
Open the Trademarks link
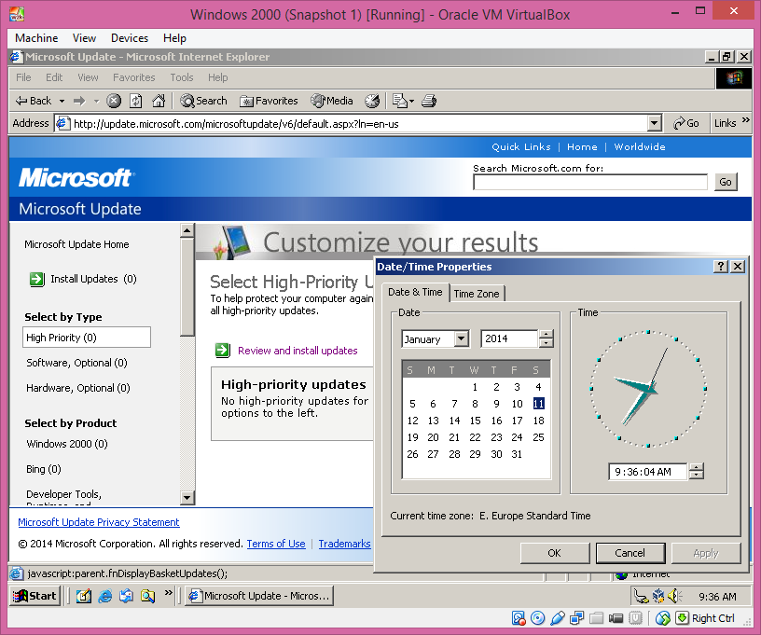344,544
